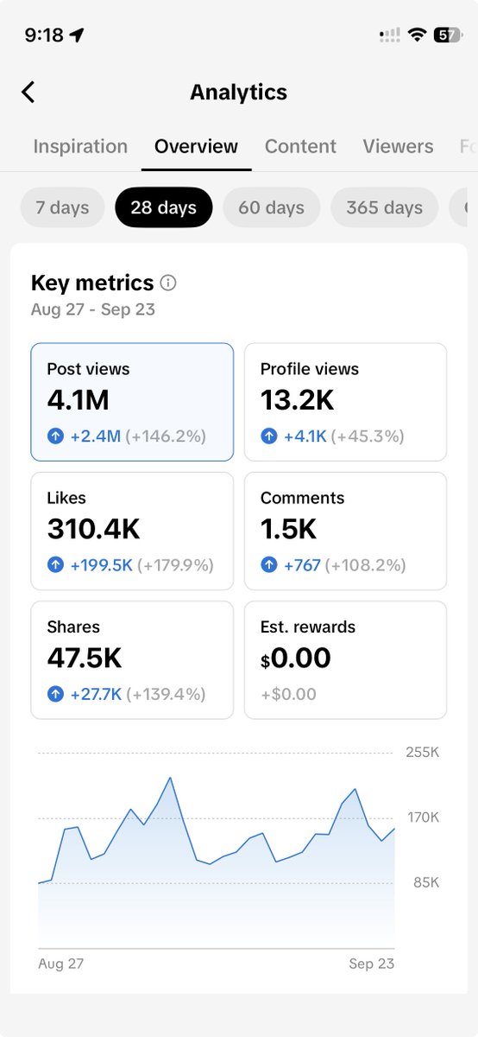Choose the 365 days range
The width and height of the screenshot is (478, 1037).
pyautogui.click(x=384, y=207)
